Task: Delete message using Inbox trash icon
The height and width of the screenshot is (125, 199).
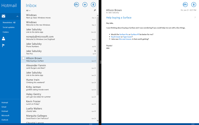Action: coord(93,5)
